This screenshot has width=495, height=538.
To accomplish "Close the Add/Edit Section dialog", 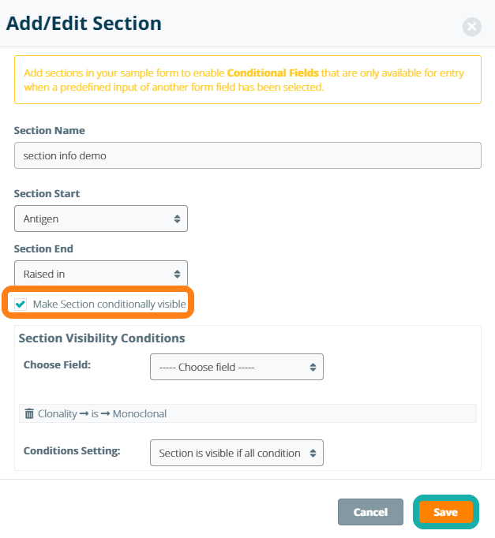I will point(472,27).
